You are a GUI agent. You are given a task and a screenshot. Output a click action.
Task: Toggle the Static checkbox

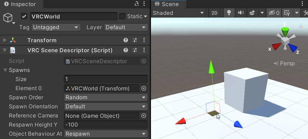click(x=122, y=16)
